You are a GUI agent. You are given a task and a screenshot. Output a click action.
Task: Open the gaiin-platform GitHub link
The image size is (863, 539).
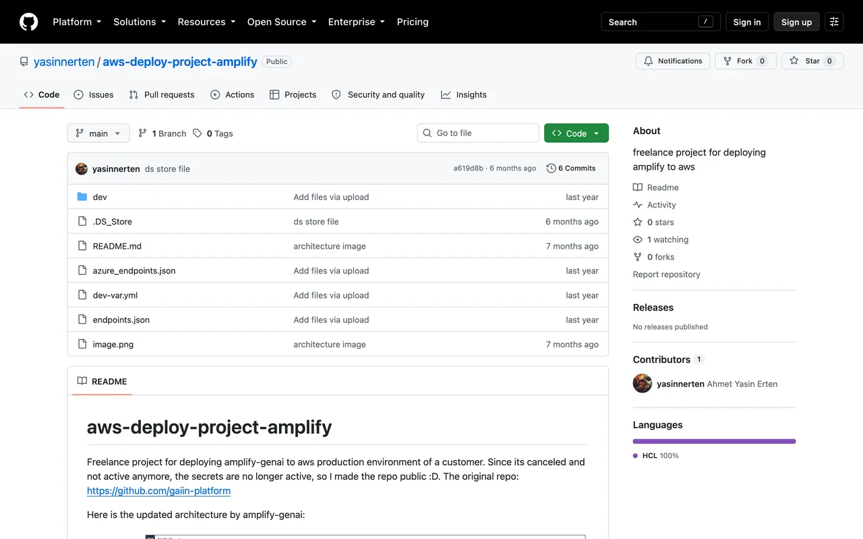[x=159, y=490]
